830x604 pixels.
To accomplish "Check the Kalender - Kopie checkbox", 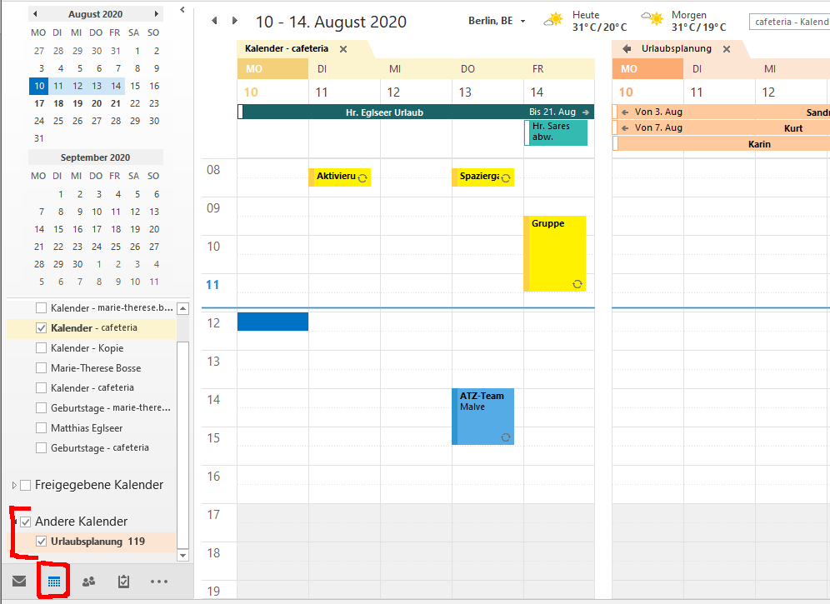I will click(x=42, y=348).
